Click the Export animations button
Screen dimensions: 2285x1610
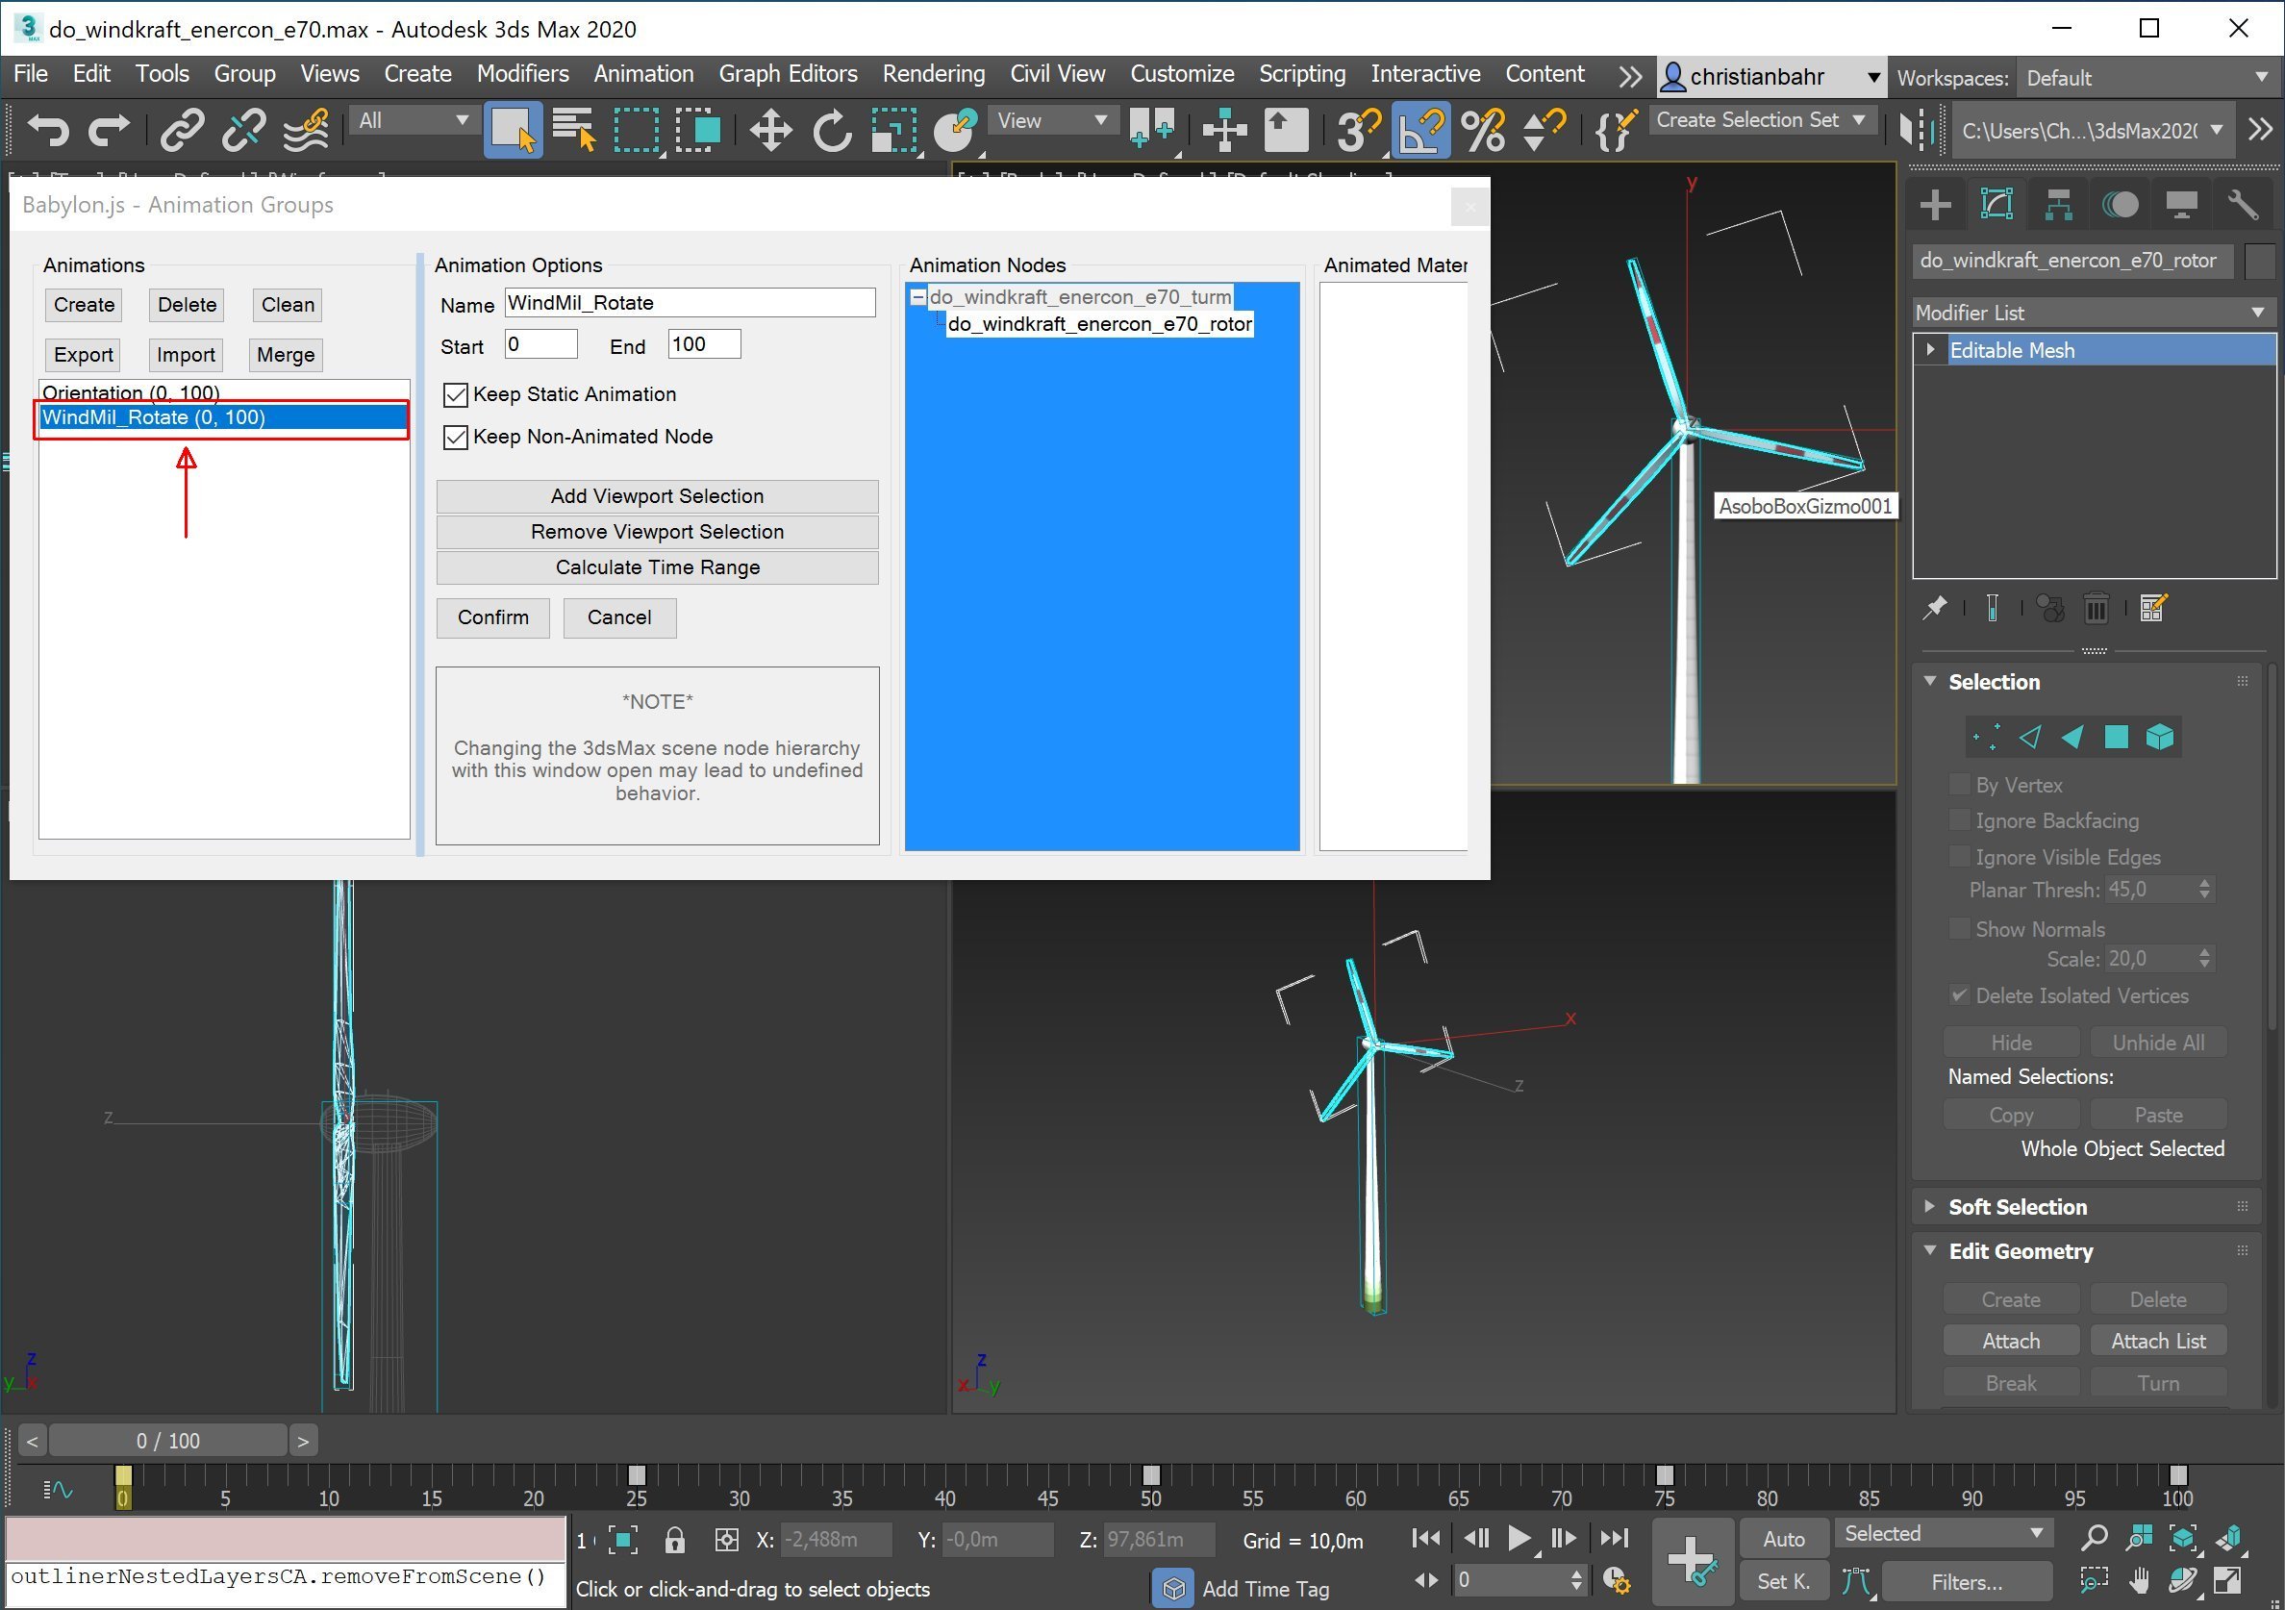click(84, 354)
